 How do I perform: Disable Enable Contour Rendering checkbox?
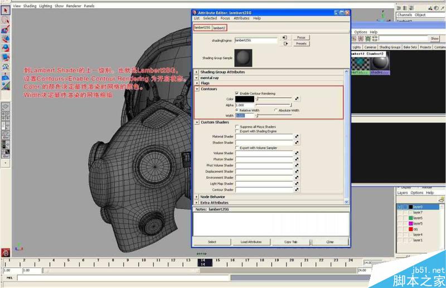[237, 93]
